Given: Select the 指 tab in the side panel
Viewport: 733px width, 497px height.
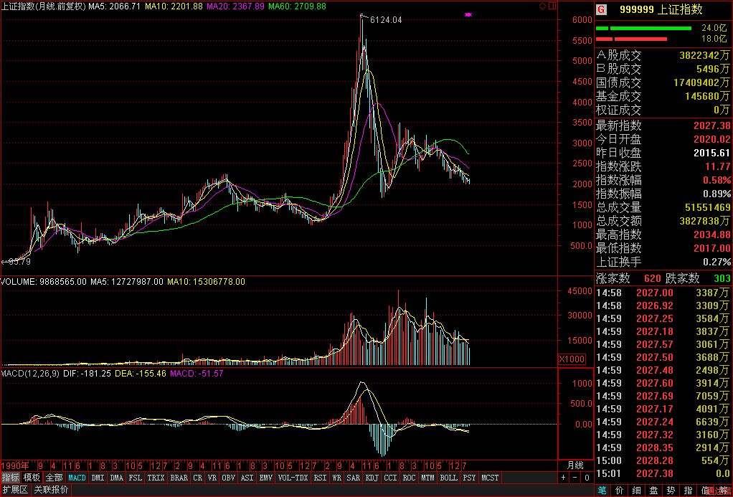Looking at the screenshot, I should click(x=688, y=491).
